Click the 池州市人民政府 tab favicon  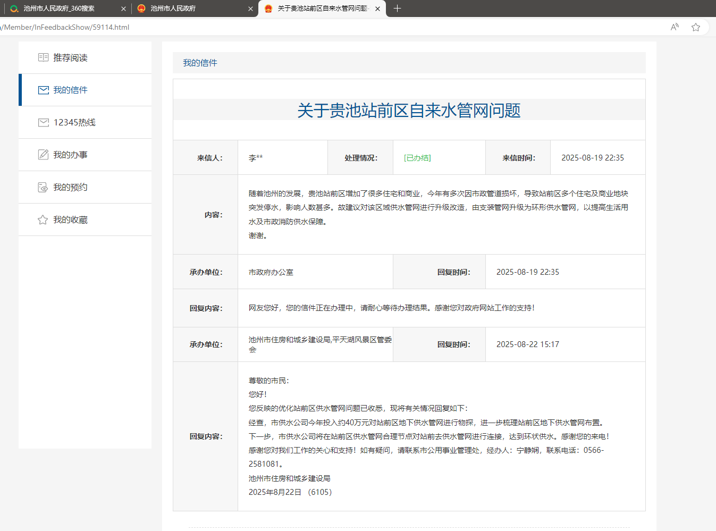coord(141,9)
